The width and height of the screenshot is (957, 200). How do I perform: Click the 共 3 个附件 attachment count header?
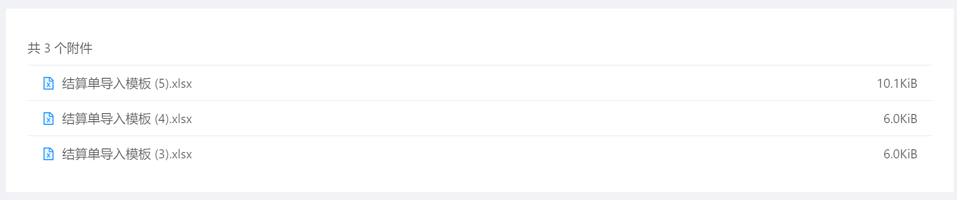[60, 48]
